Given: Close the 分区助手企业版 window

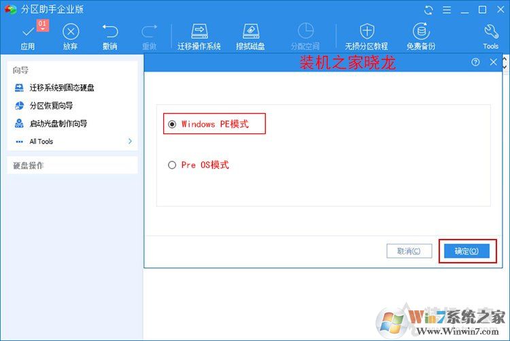Looking at the screenshot, I should [500, 10].
